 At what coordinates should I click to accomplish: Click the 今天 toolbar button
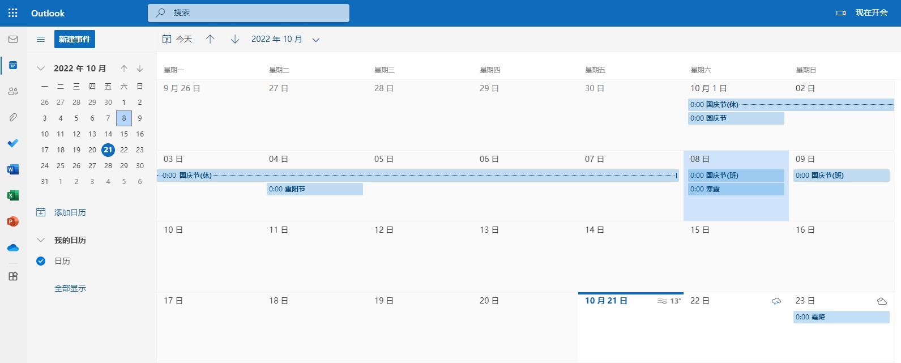(x=177, y=40)
